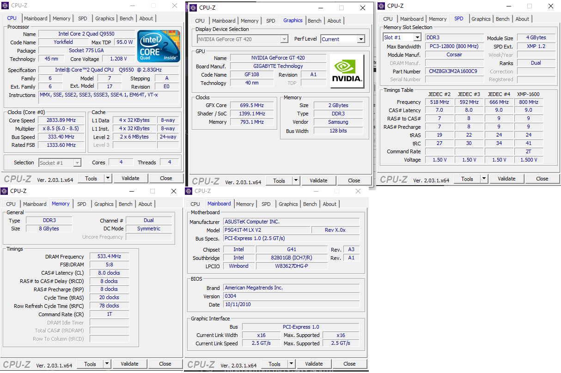Open Bench tab in the Processor window
The height and width of the screenshot is (373, 561).
127,18
